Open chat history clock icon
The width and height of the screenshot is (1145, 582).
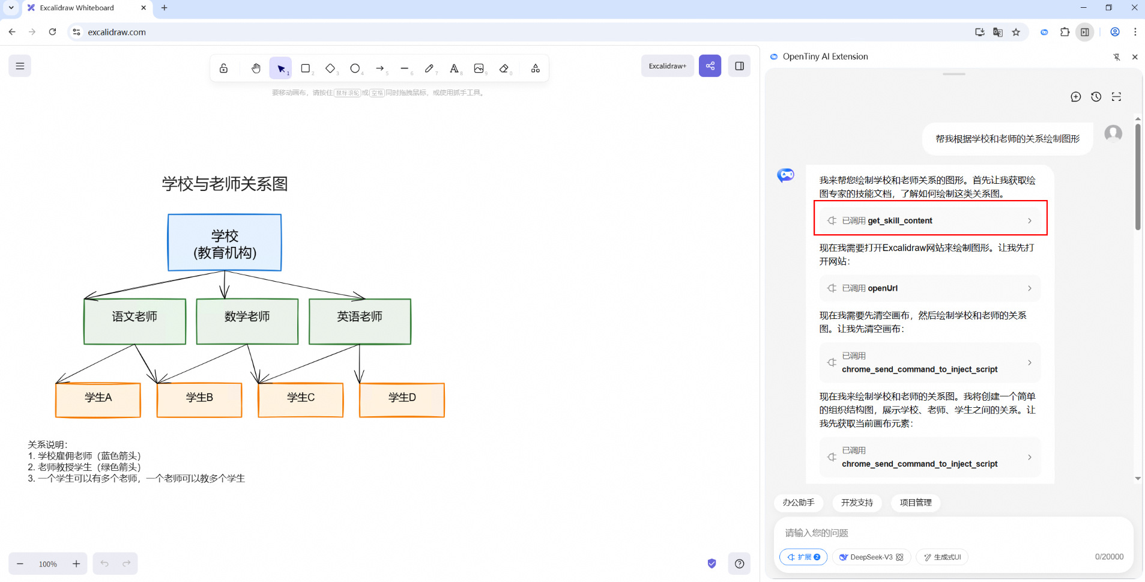(1096, 97)
